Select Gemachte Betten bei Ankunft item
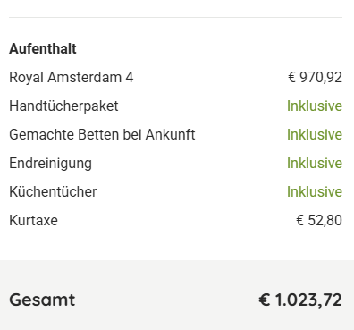The width and height of the screenshot is (354, 330). (102, 134)
